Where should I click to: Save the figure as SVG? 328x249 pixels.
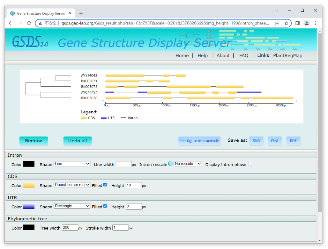click(256, 141)
